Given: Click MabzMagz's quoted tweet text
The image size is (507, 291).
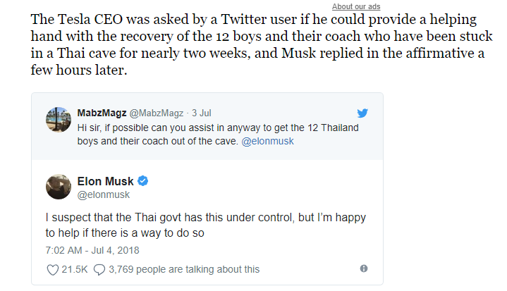Looking at the screenshot, I should point(212,133).
